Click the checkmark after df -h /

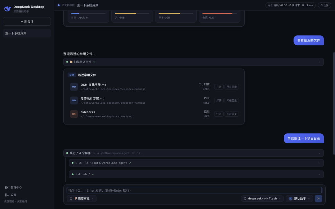(x=93, y=174)
